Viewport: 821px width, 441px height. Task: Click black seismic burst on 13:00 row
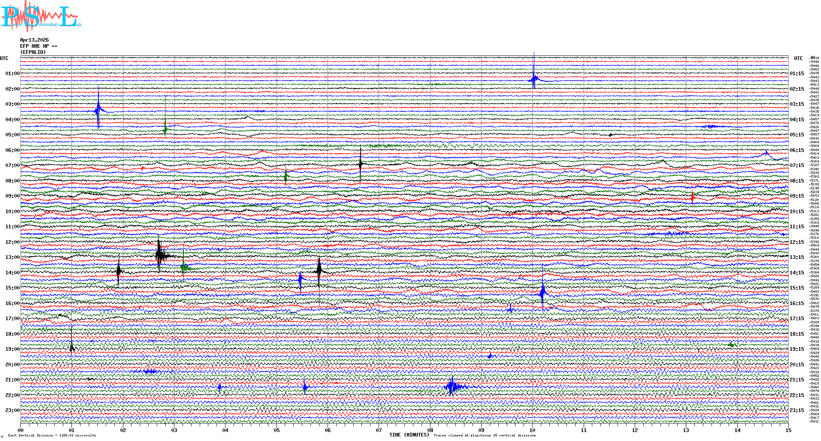(160, 255)
